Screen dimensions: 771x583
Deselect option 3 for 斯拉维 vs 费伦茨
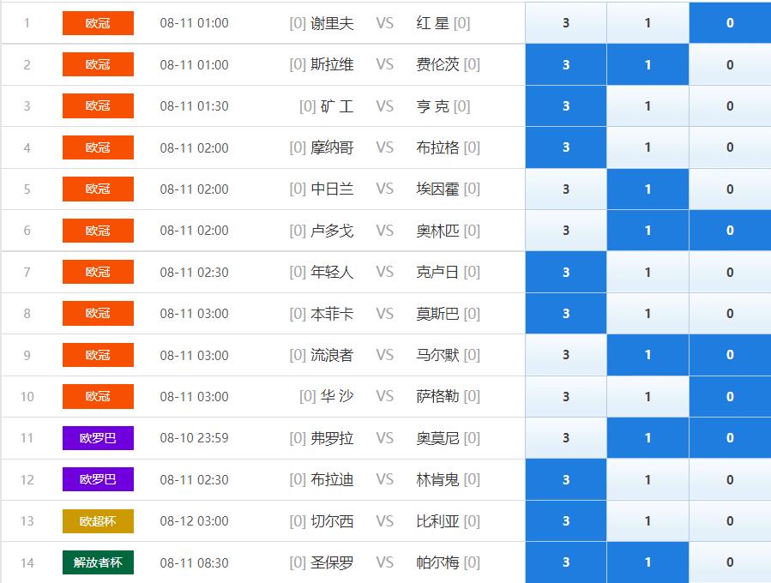(x=566, y=64)
